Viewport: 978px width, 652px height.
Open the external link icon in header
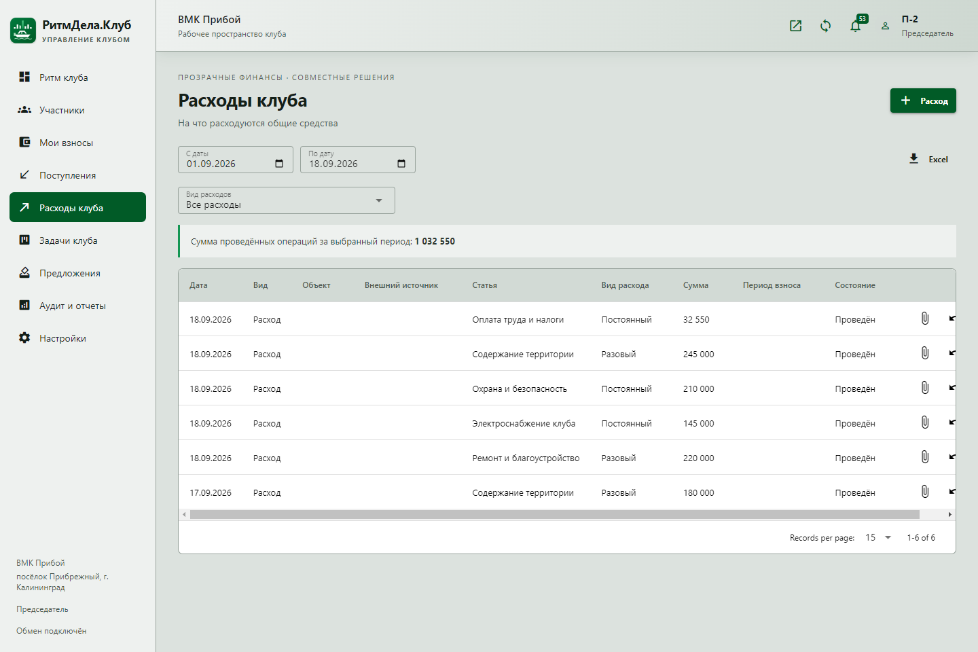[x=796, y=26]
